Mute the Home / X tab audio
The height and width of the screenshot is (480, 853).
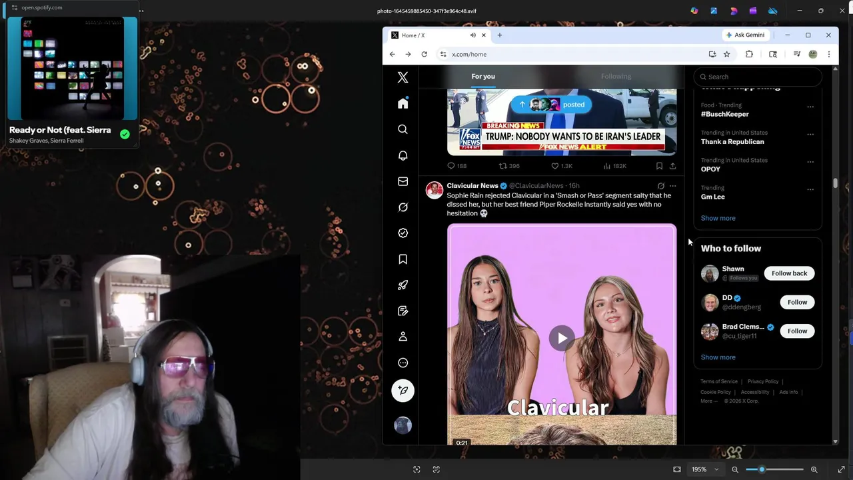(472, 35)
